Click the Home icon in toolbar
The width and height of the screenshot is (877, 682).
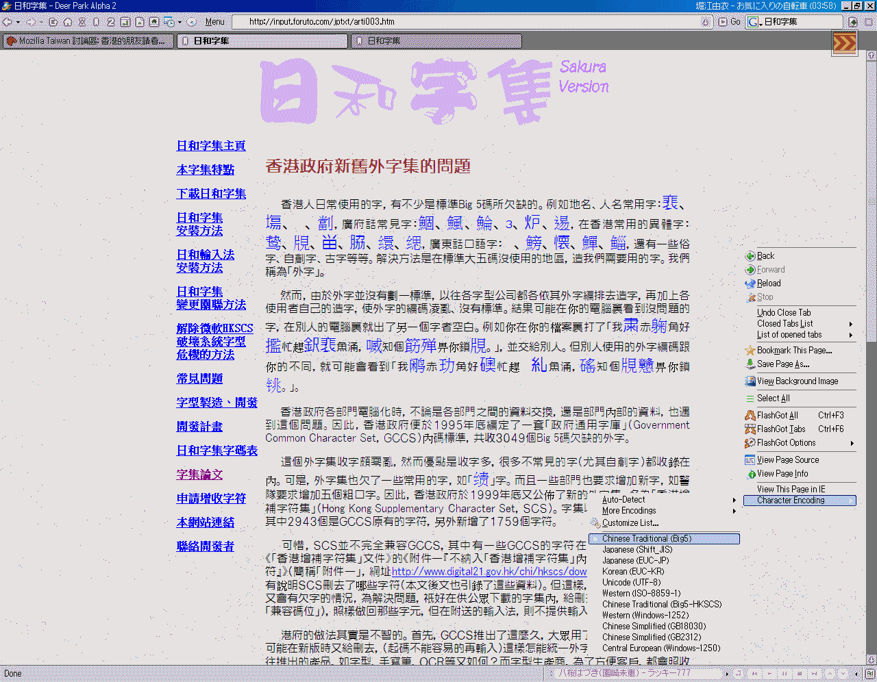68,22
